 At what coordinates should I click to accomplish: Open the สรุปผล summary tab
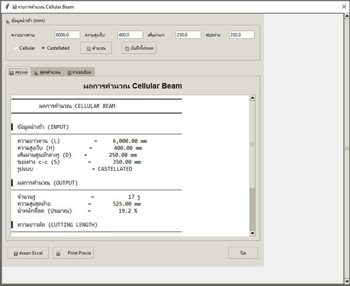coord(18,72)
